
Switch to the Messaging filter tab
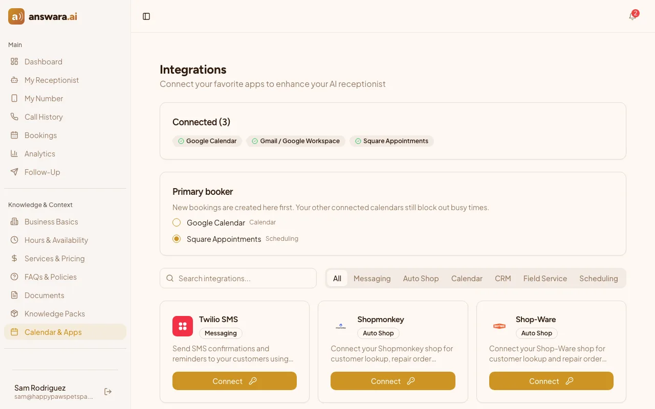click(x=372, y=278)
